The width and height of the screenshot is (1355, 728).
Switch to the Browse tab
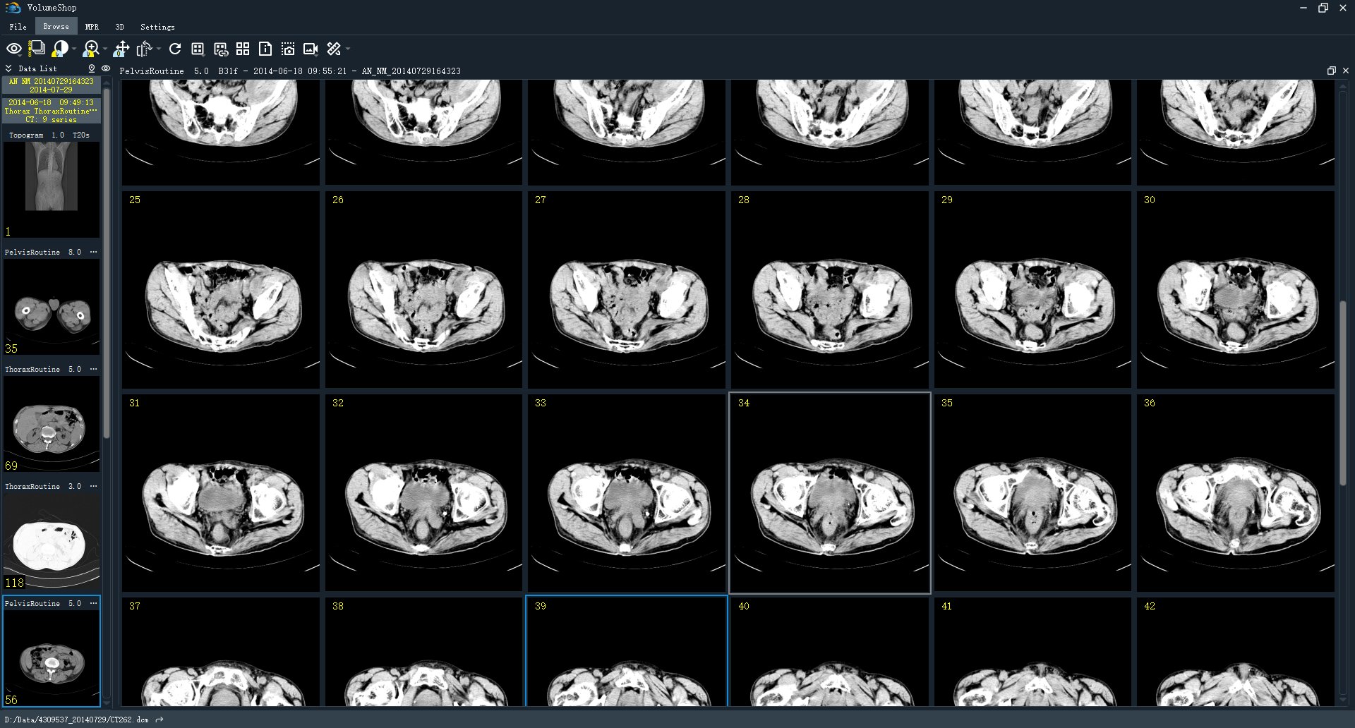(56, 26)
